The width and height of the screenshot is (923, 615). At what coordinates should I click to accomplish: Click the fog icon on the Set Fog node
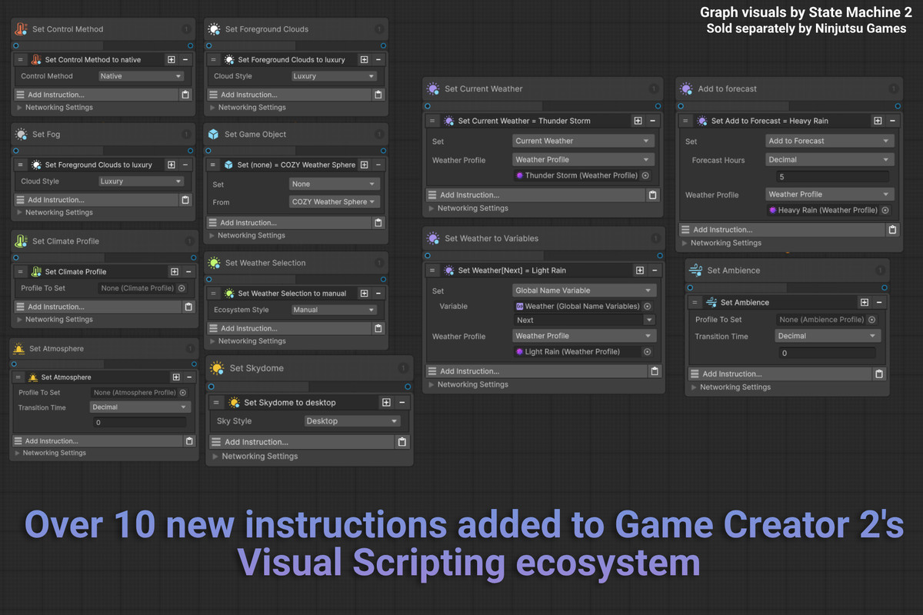pyautogui.click(x=18, y=135)
